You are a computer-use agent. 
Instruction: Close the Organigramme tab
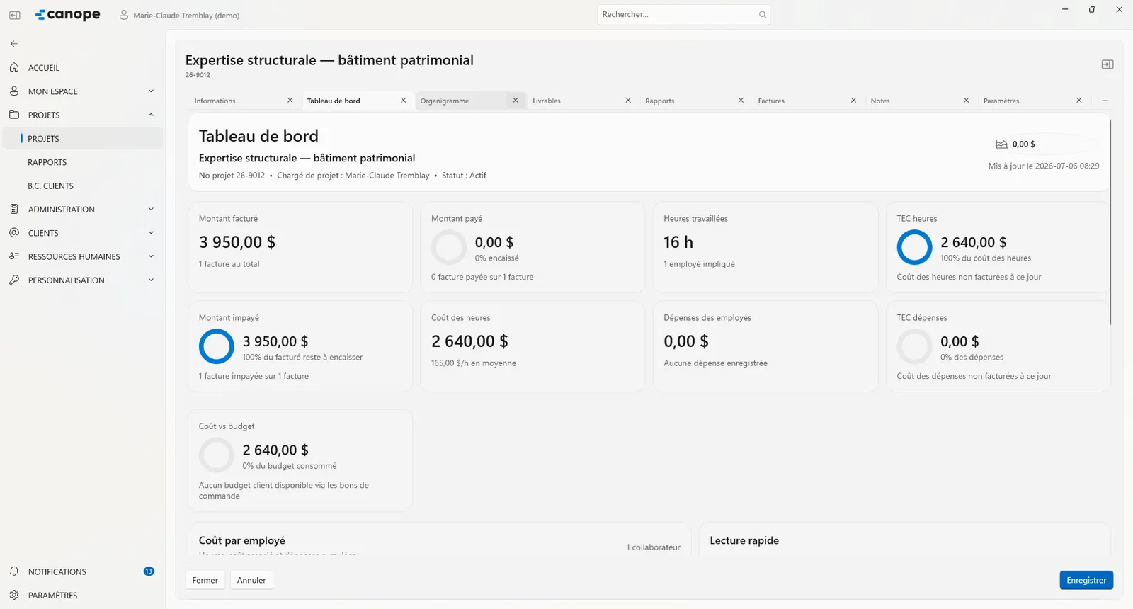click(x=516, y=101)
